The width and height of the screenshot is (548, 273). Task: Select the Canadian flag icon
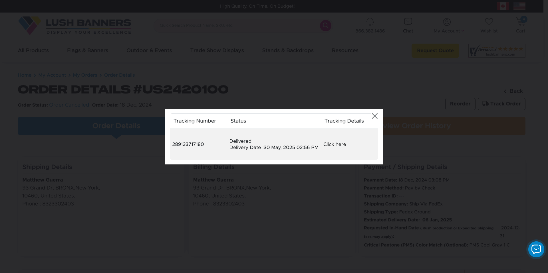(503, 6)
